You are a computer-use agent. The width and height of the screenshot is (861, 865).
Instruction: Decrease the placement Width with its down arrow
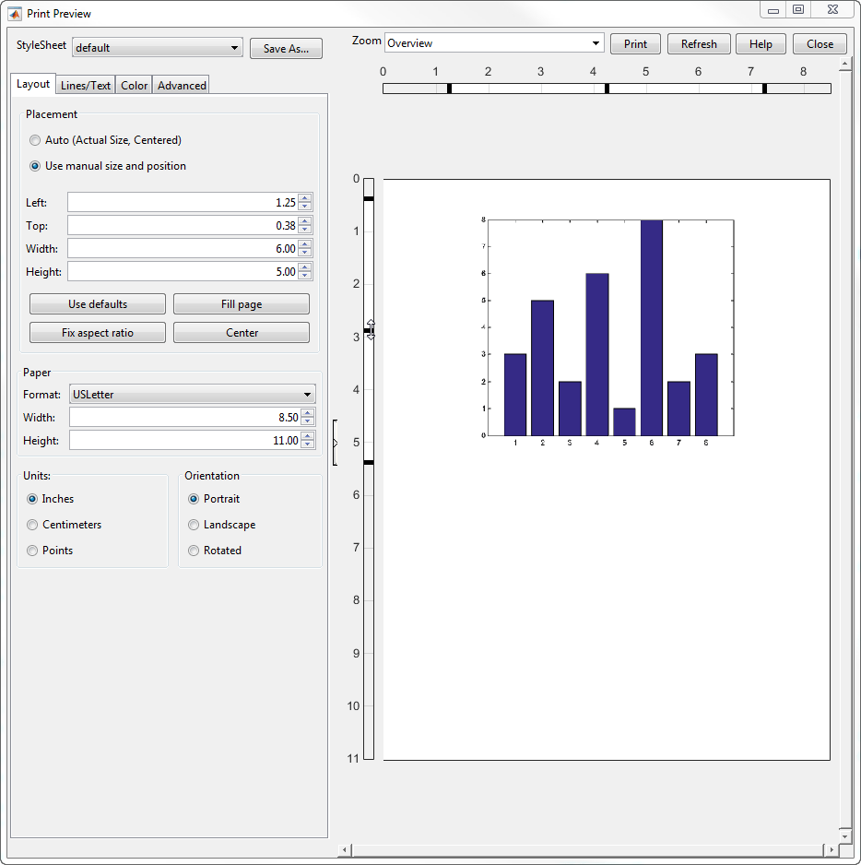click(x=305, y=254)
